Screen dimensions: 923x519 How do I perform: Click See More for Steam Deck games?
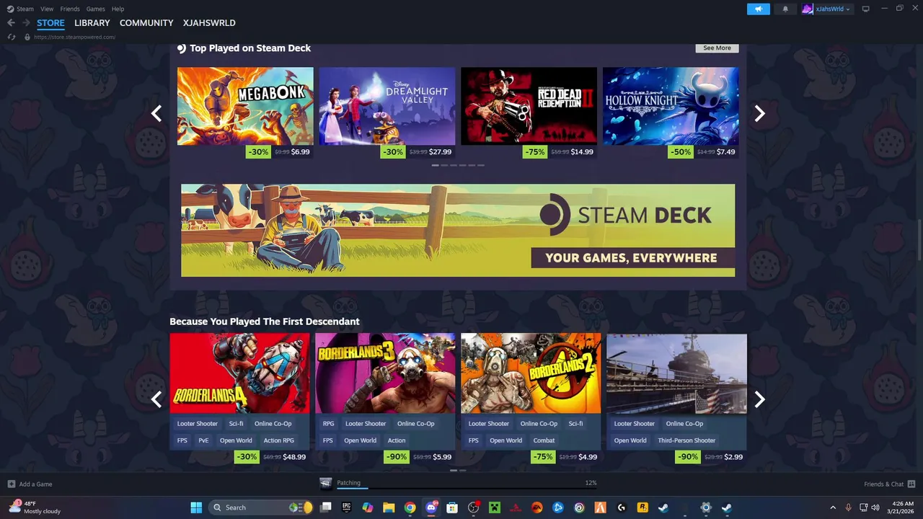click(x=717, y=48)
